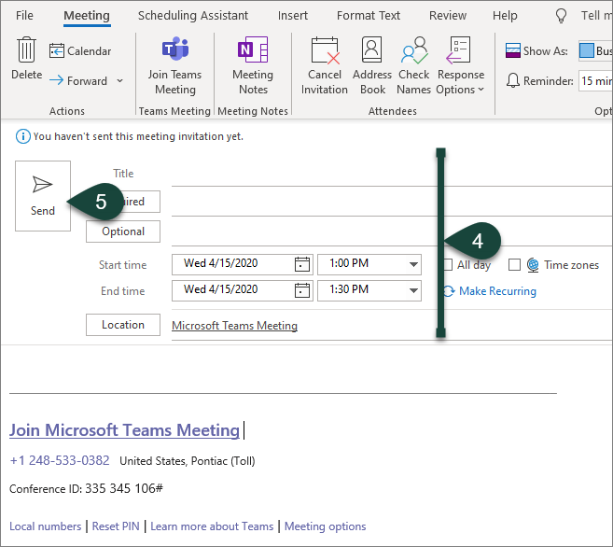Viewport: 613px width, 547px height.
Task: Open Meeting Notes in OneNote
Action: pyautogui.click(x=253, y=51)
